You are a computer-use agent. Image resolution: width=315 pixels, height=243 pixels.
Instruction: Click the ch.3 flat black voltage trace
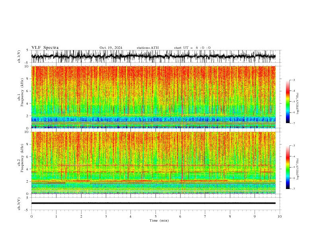point(153,203)
